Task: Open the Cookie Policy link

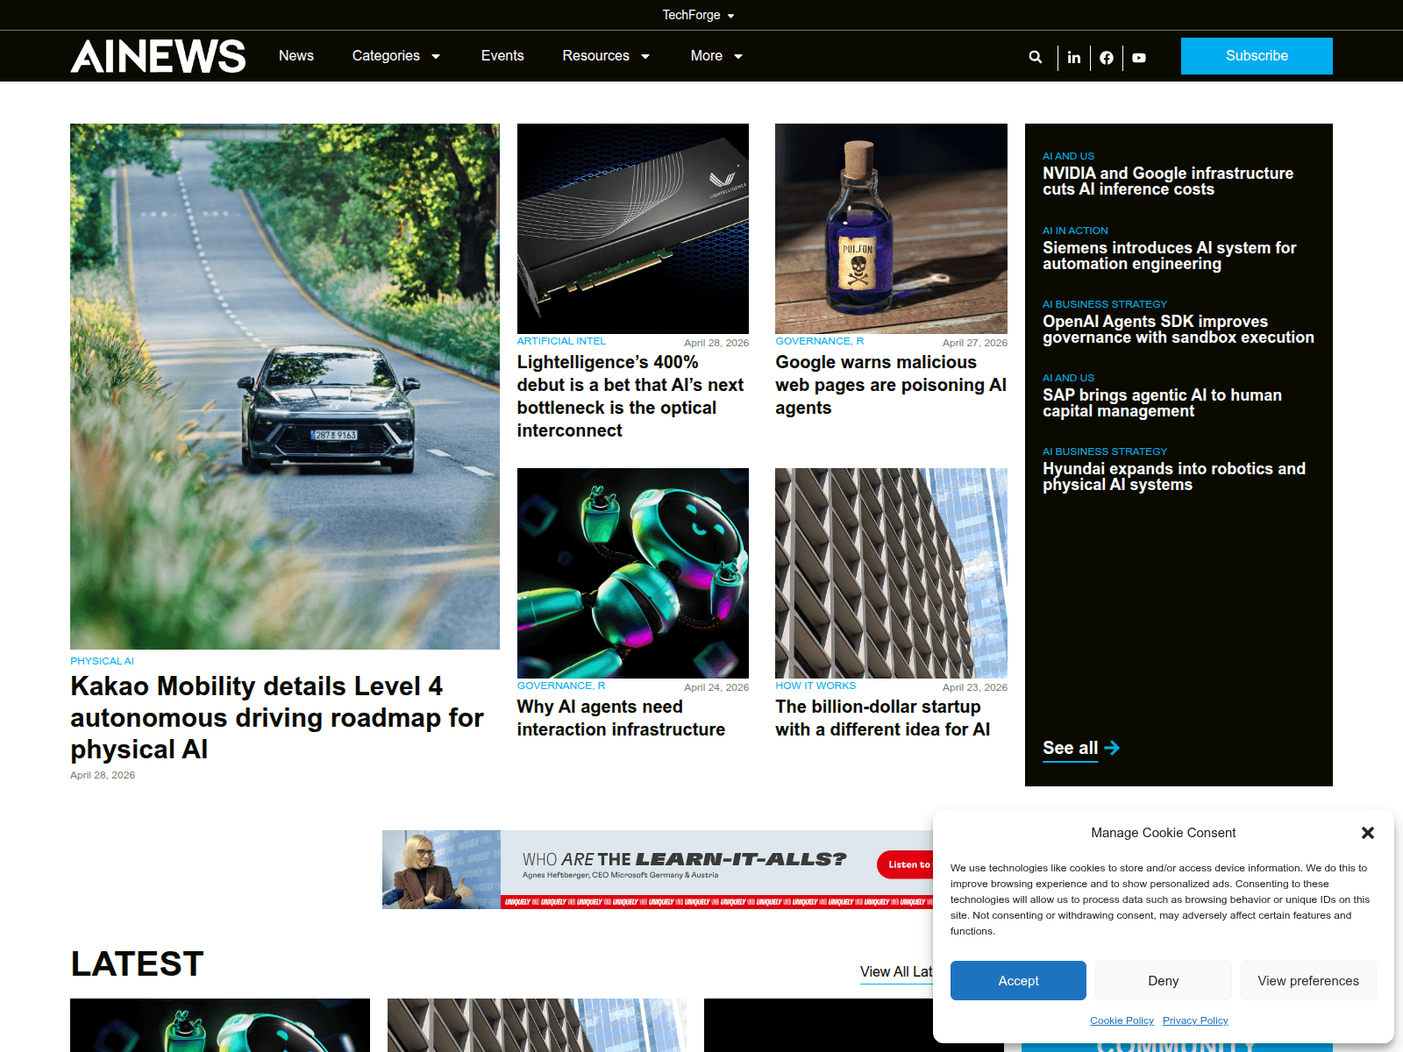Action: [1122, 1020]
